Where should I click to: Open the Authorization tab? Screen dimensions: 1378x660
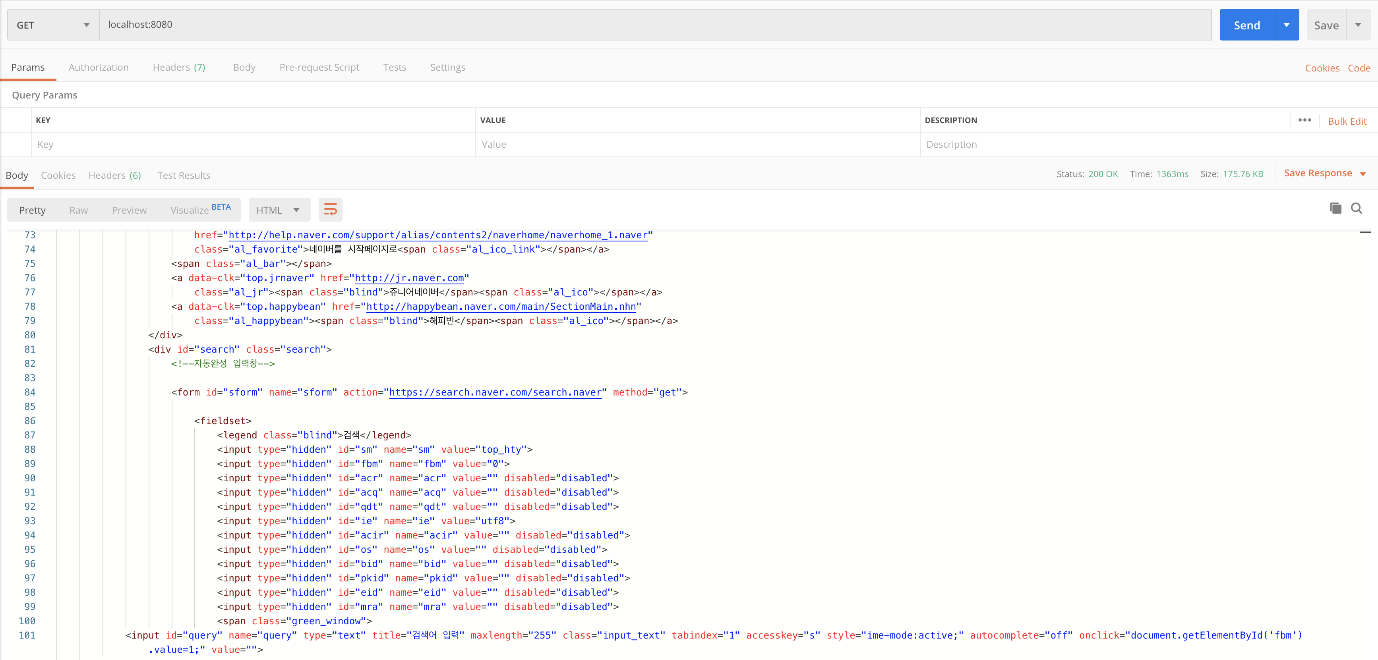click(x=99, y=68)
